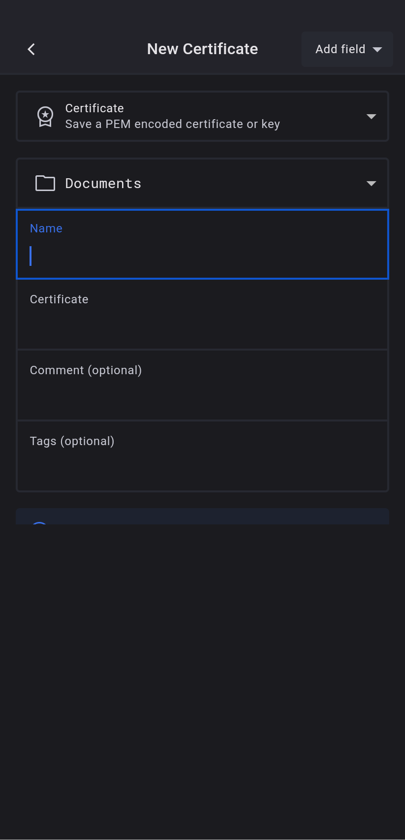
Task: Select the Certificate entry type title
Action: click(x=94, y=108)
